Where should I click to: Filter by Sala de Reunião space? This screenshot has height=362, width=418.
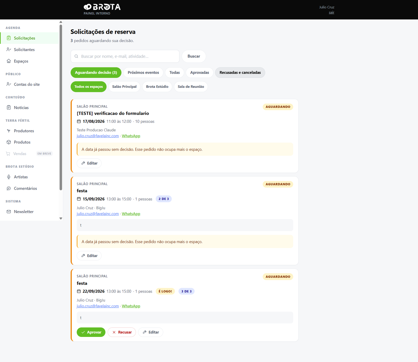pos(191,87)
